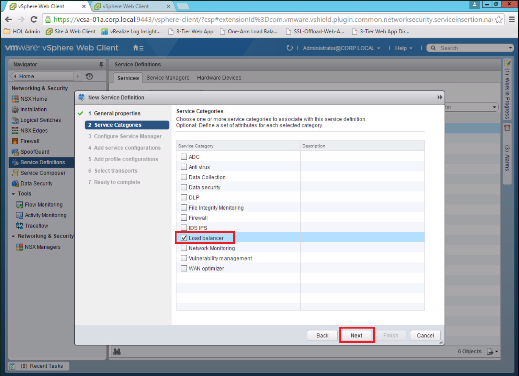The width and height of the screenshot is (519, 376).
Task: Open the HOL Admin bookmark
Action: point(22,31)
